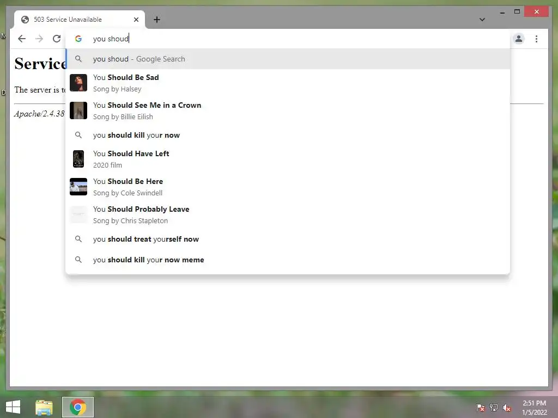Click the muted volume tray icon

pyautogui.click(x=507, y=407)
